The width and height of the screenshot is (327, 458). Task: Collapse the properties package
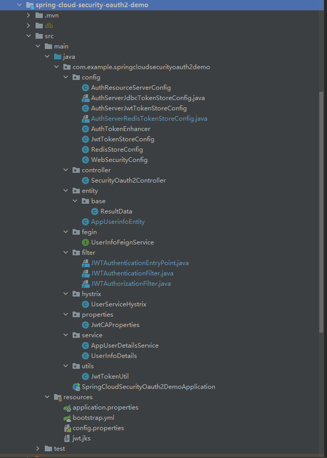[x=66, y=315]
